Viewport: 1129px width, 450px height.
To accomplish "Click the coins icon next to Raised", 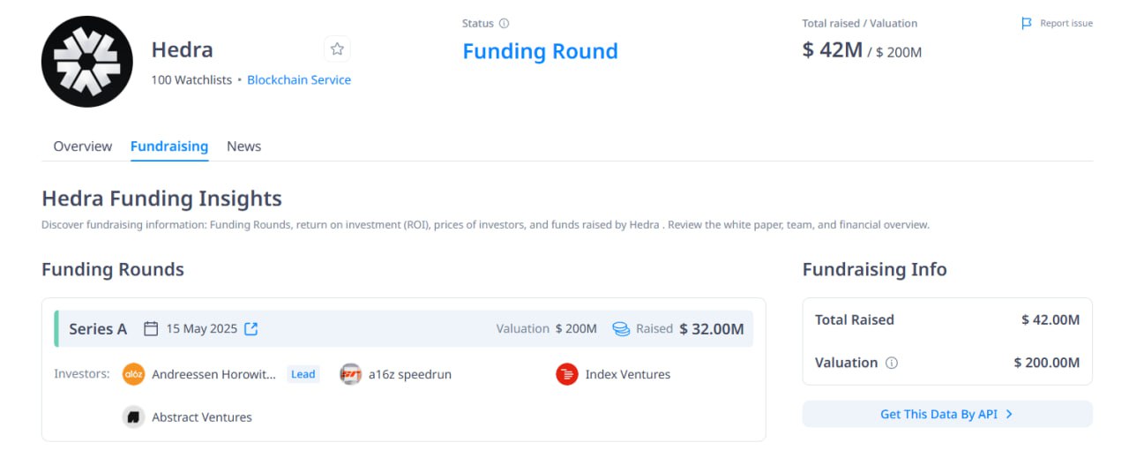I will [x=621, y=329].
